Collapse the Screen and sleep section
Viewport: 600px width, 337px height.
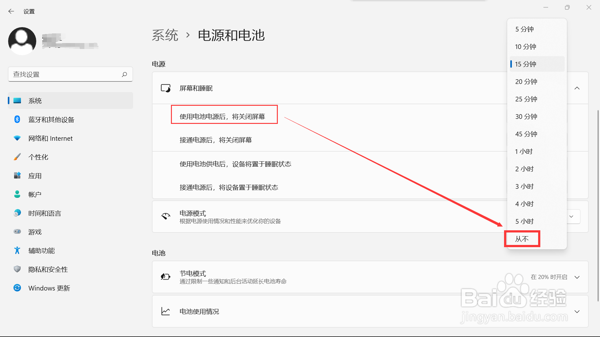pyautogui.click(x=577, y=88)
